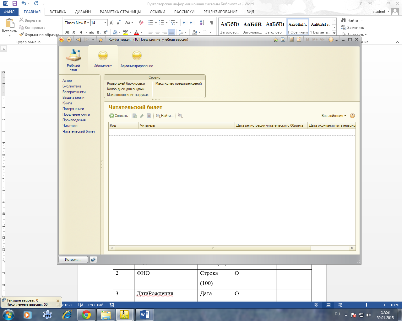Open the 1C main menu dropdown button
The width and height of the screenshot is (402, 321).
click(x=69, y=39)
